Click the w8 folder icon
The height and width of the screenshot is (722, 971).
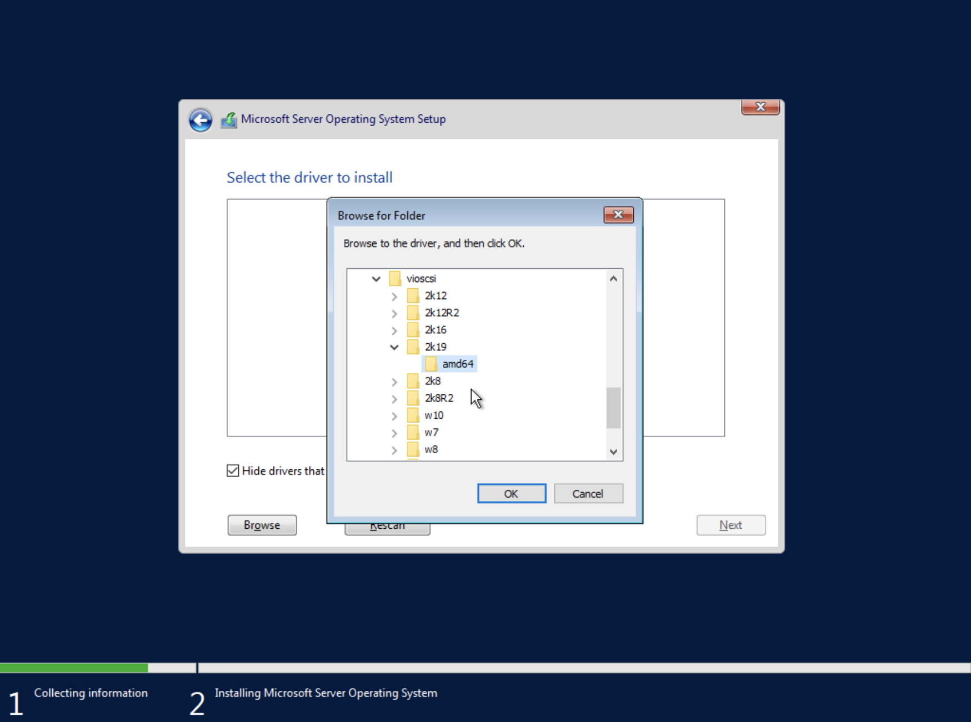(413, 449)
